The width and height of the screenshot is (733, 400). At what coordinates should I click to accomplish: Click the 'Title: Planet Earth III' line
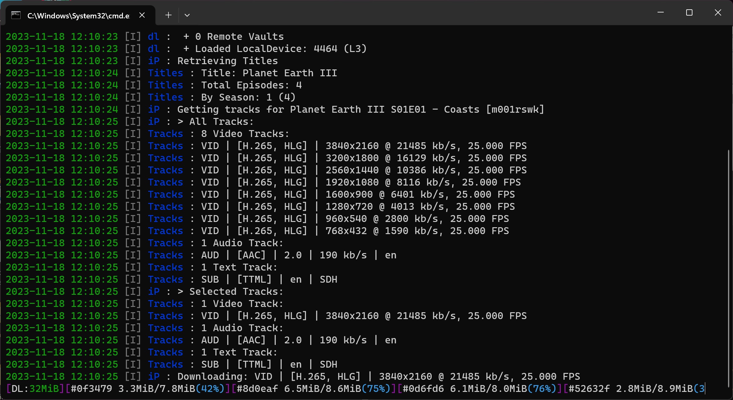pos(269,73)
